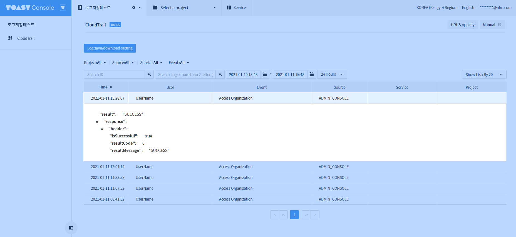Open the end date calendar icon
516x237 pixels.
click(312, 74)
